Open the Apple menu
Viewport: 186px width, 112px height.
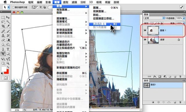pos(5,2)
